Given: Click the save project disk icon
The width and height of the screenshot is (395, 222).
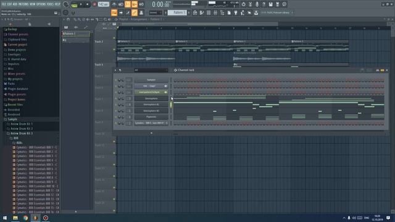Looking at the screenshot, I should [x=270, y=4].
